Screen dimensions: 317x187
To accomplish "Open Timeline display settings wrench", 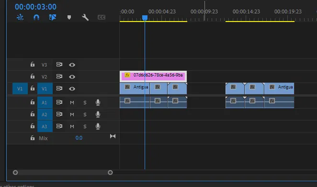I will click(x=85, y=17).
